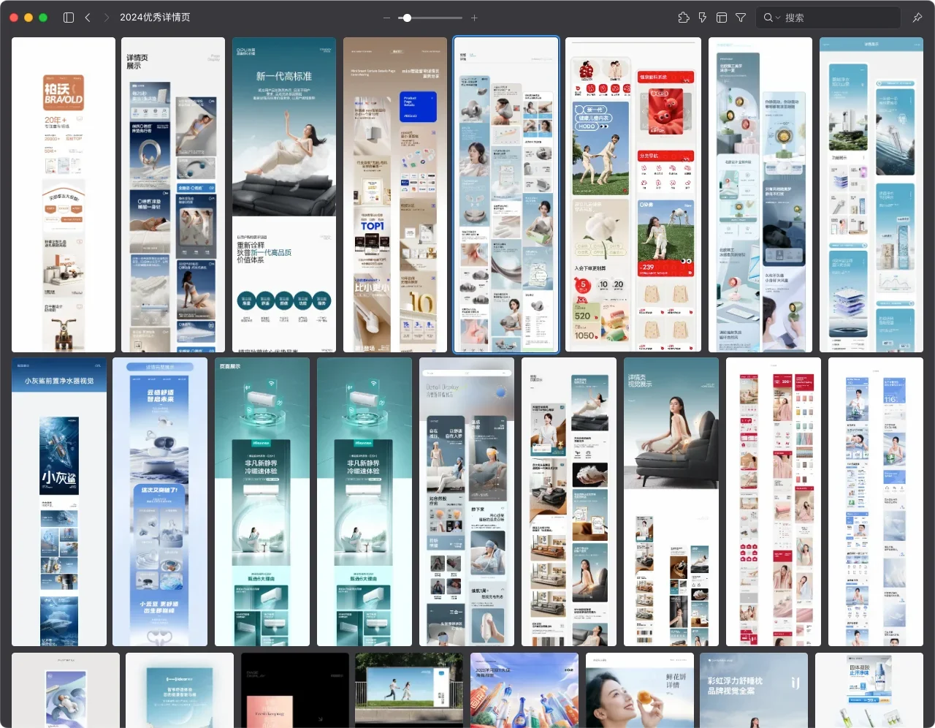The image size is (935, 728).
Task: Select the 固体凝胶 product thumbnail
Action: pos(869,690)
